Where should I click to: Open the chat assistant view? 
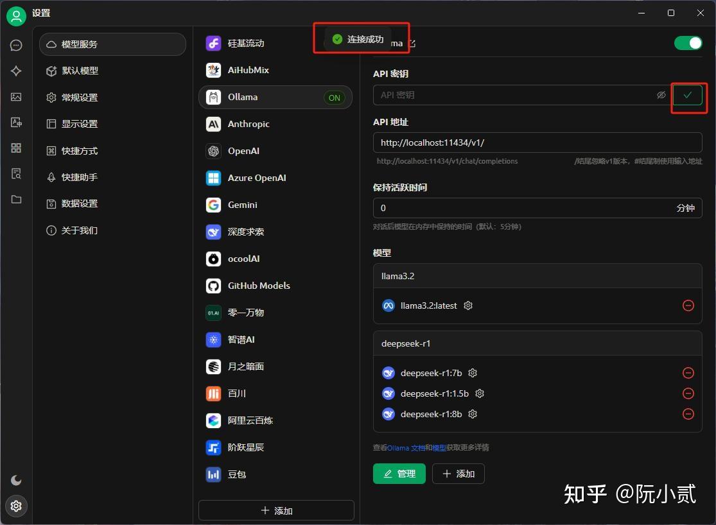tap(16, 45)
